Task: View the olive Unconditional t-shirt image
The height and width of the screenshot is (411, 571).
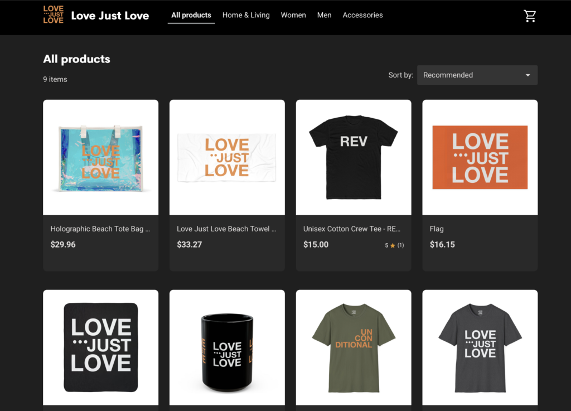Action: (354, 347)
